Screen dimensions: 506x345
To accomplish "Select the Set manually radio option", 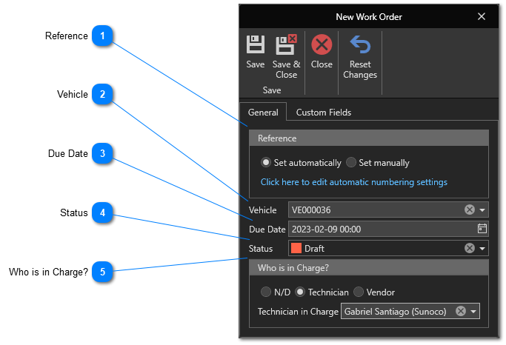I will click(x=351, y=163).
